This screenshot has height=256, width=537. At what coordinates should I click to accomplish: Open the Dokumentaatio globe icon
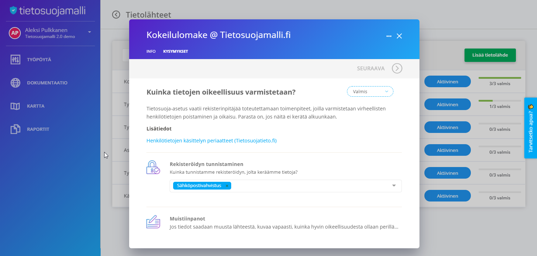point(15,83)
